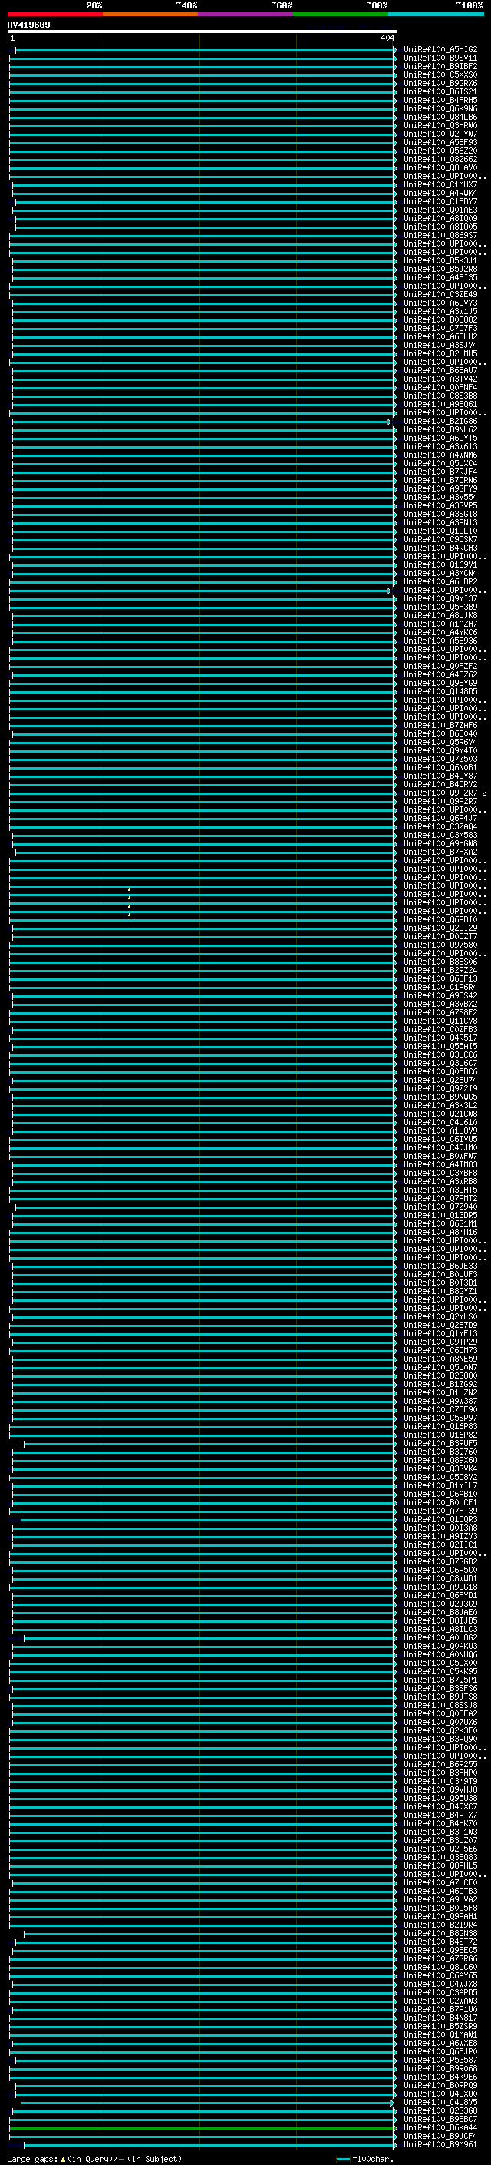Viewport: 491px width, 2165px height.
Task: Select hit label UniRef100_B9NWG5
Action: pos(440,1097)
